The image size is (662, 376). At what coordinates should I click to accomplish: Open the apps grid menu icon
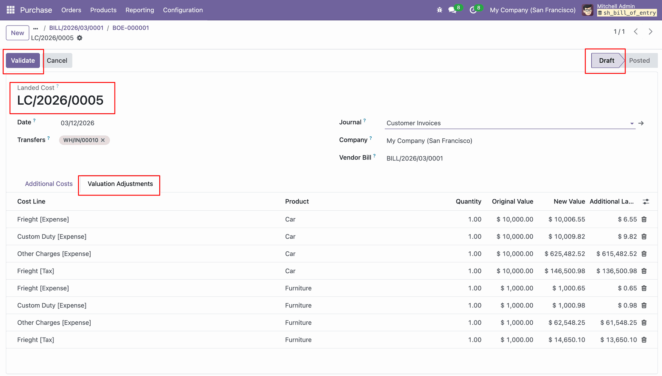(10, 10)
